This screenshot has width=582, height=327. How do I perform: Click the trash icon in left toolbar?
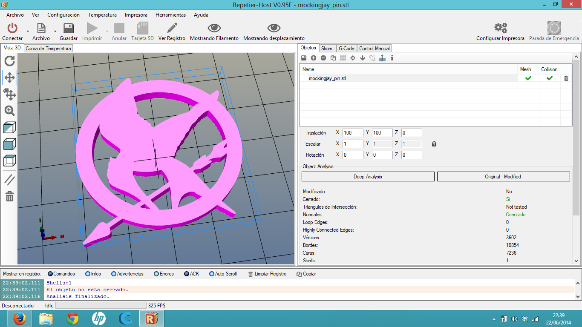click(x=9, y=196)
